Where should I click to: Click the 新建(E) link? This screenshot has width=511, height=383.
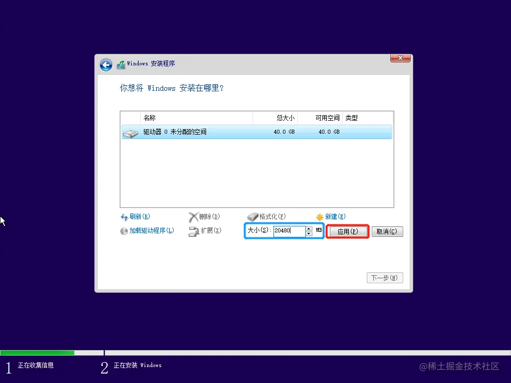pyautogui.click(x=335, y=216)
